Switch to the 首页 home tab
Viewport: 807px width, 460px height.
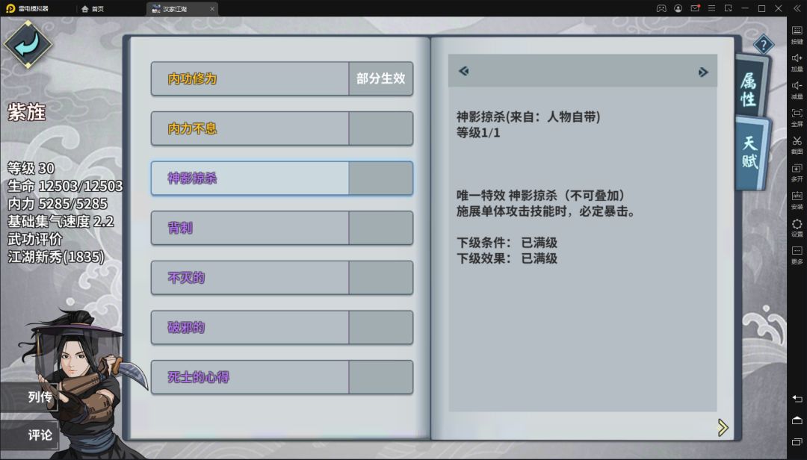coord(93,9)
